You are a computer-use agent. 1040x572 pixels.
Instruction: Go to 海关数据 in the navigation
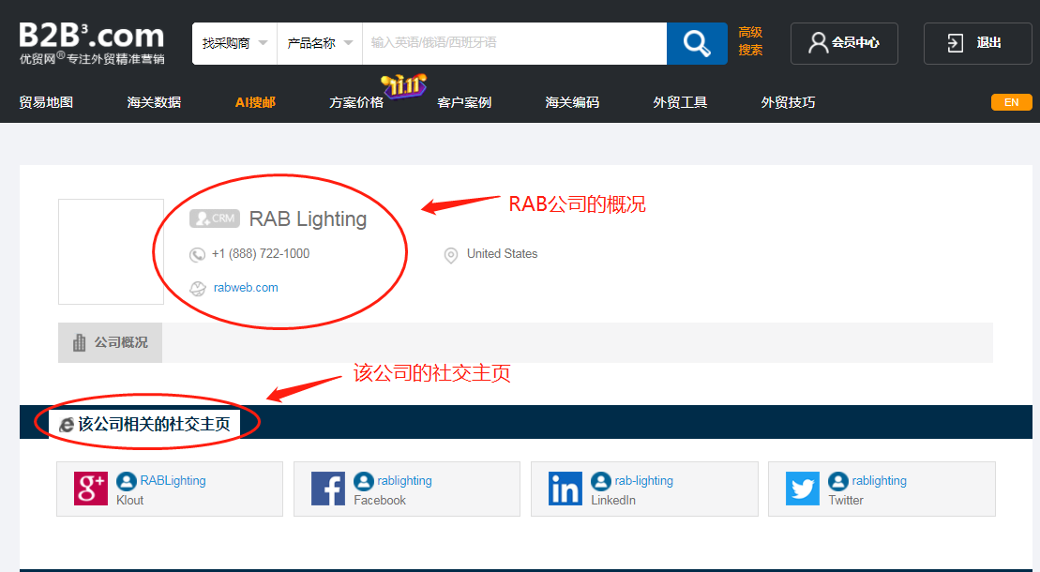[154, 102]
